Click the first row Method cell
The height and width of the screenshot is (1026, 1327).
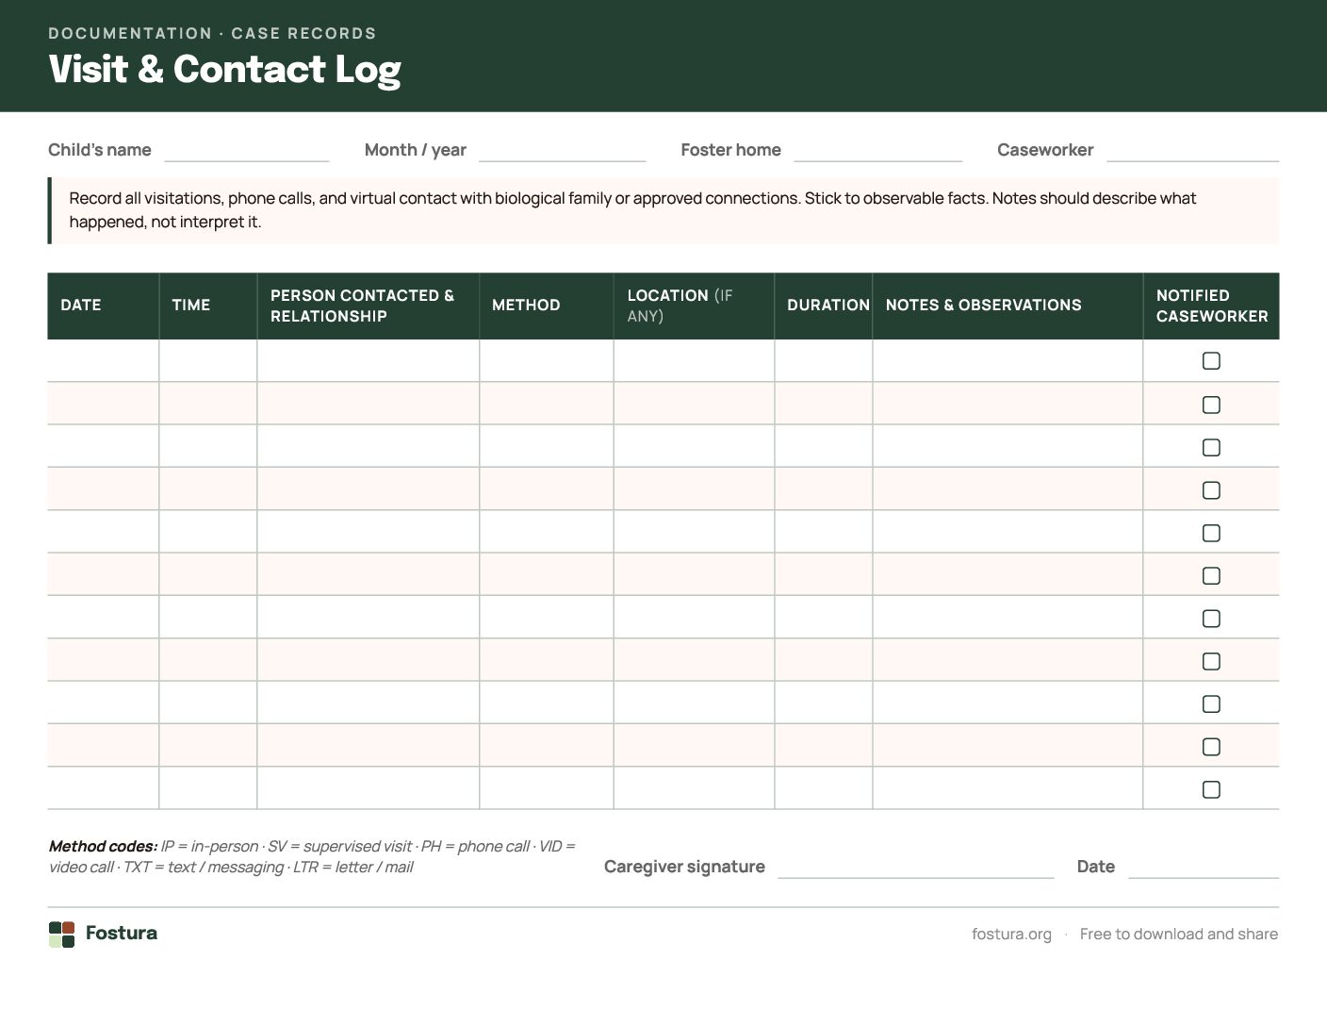(x=547, y=360)
